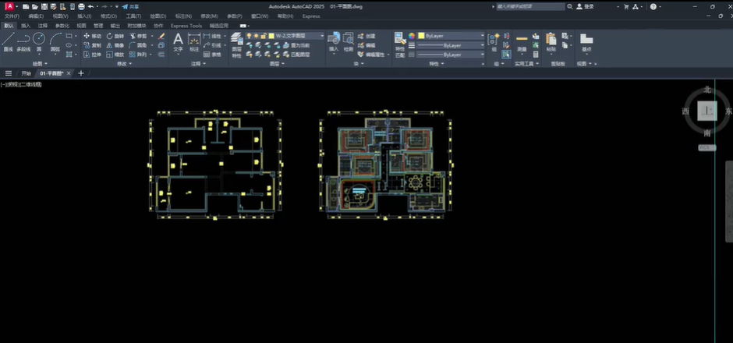Expand the 注释 panel
The width and height of the screenshot is (733, 343).
click(198, 64)
